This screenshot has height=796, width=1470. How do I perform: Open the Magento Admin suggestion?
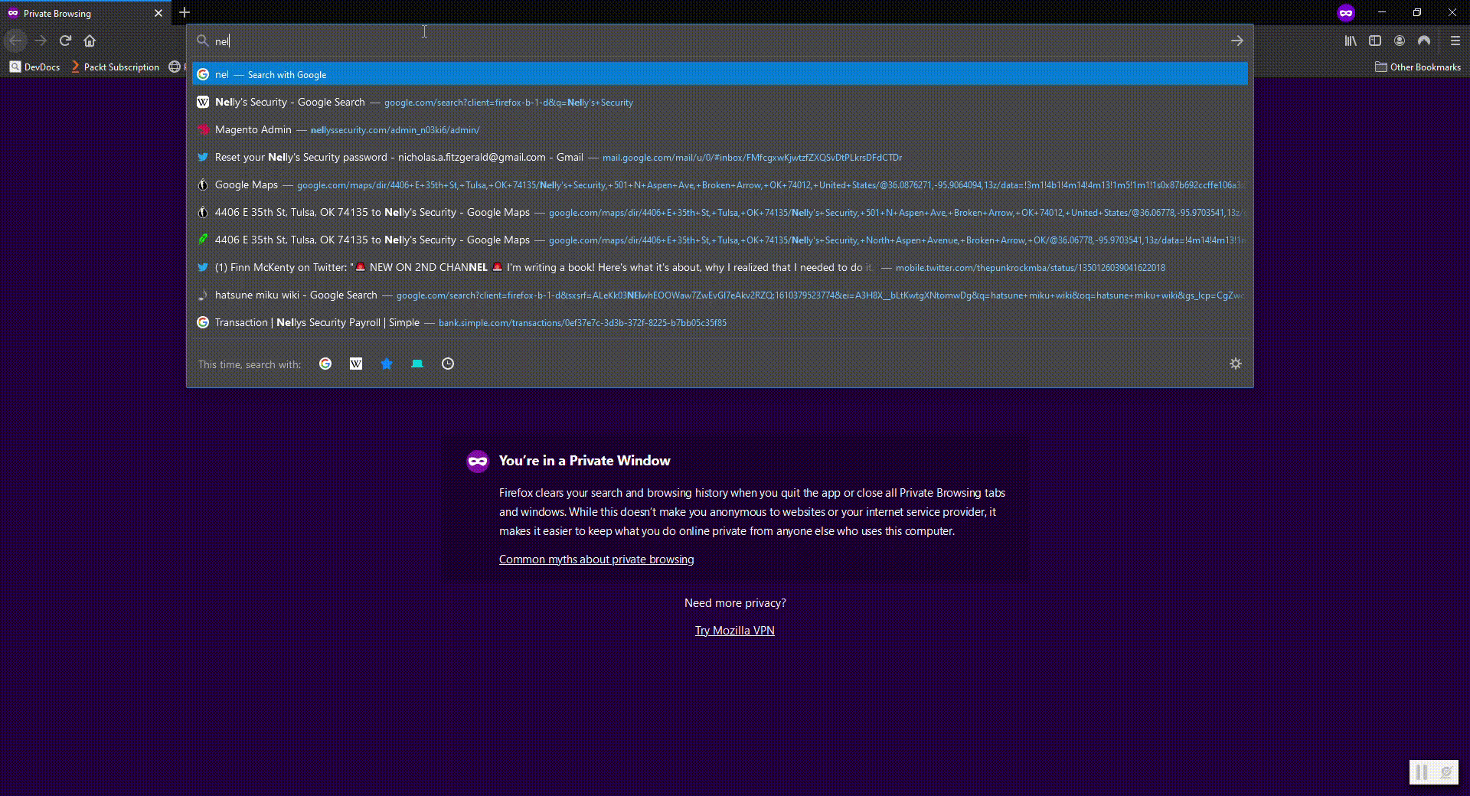(x=720, y=129)
